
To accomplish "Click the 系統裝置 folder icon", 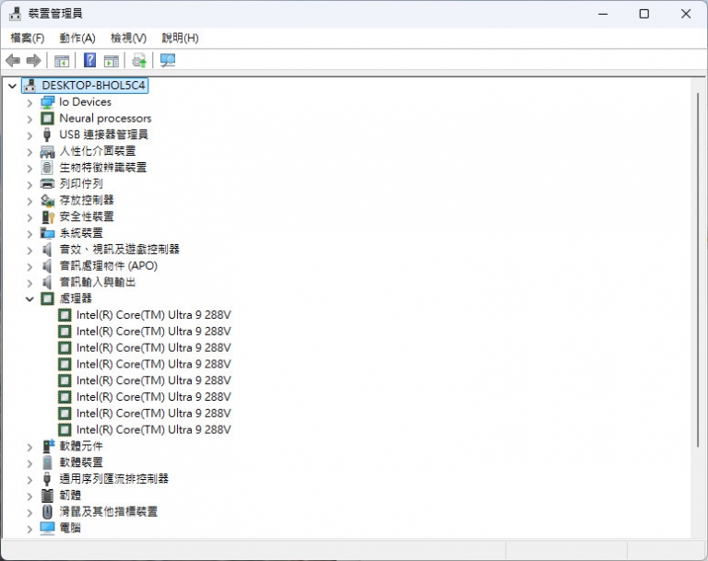I will click(47, 233).
